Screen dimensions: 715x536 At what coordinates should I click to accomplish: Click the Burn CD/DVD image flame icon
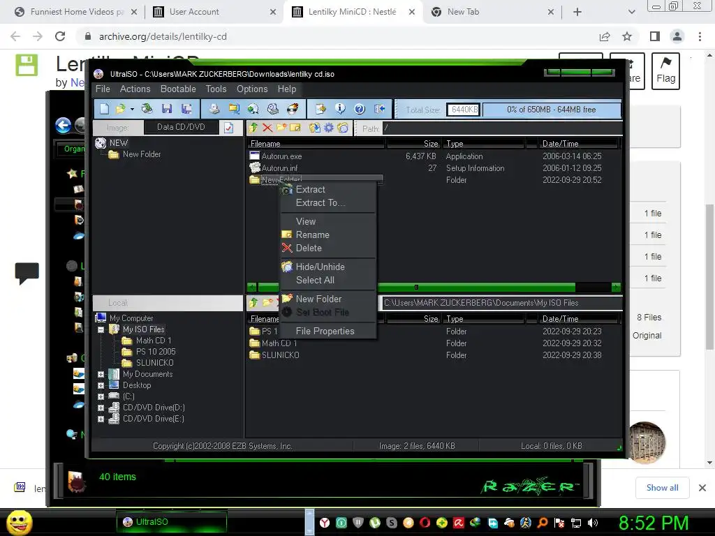tap(293, 108)
